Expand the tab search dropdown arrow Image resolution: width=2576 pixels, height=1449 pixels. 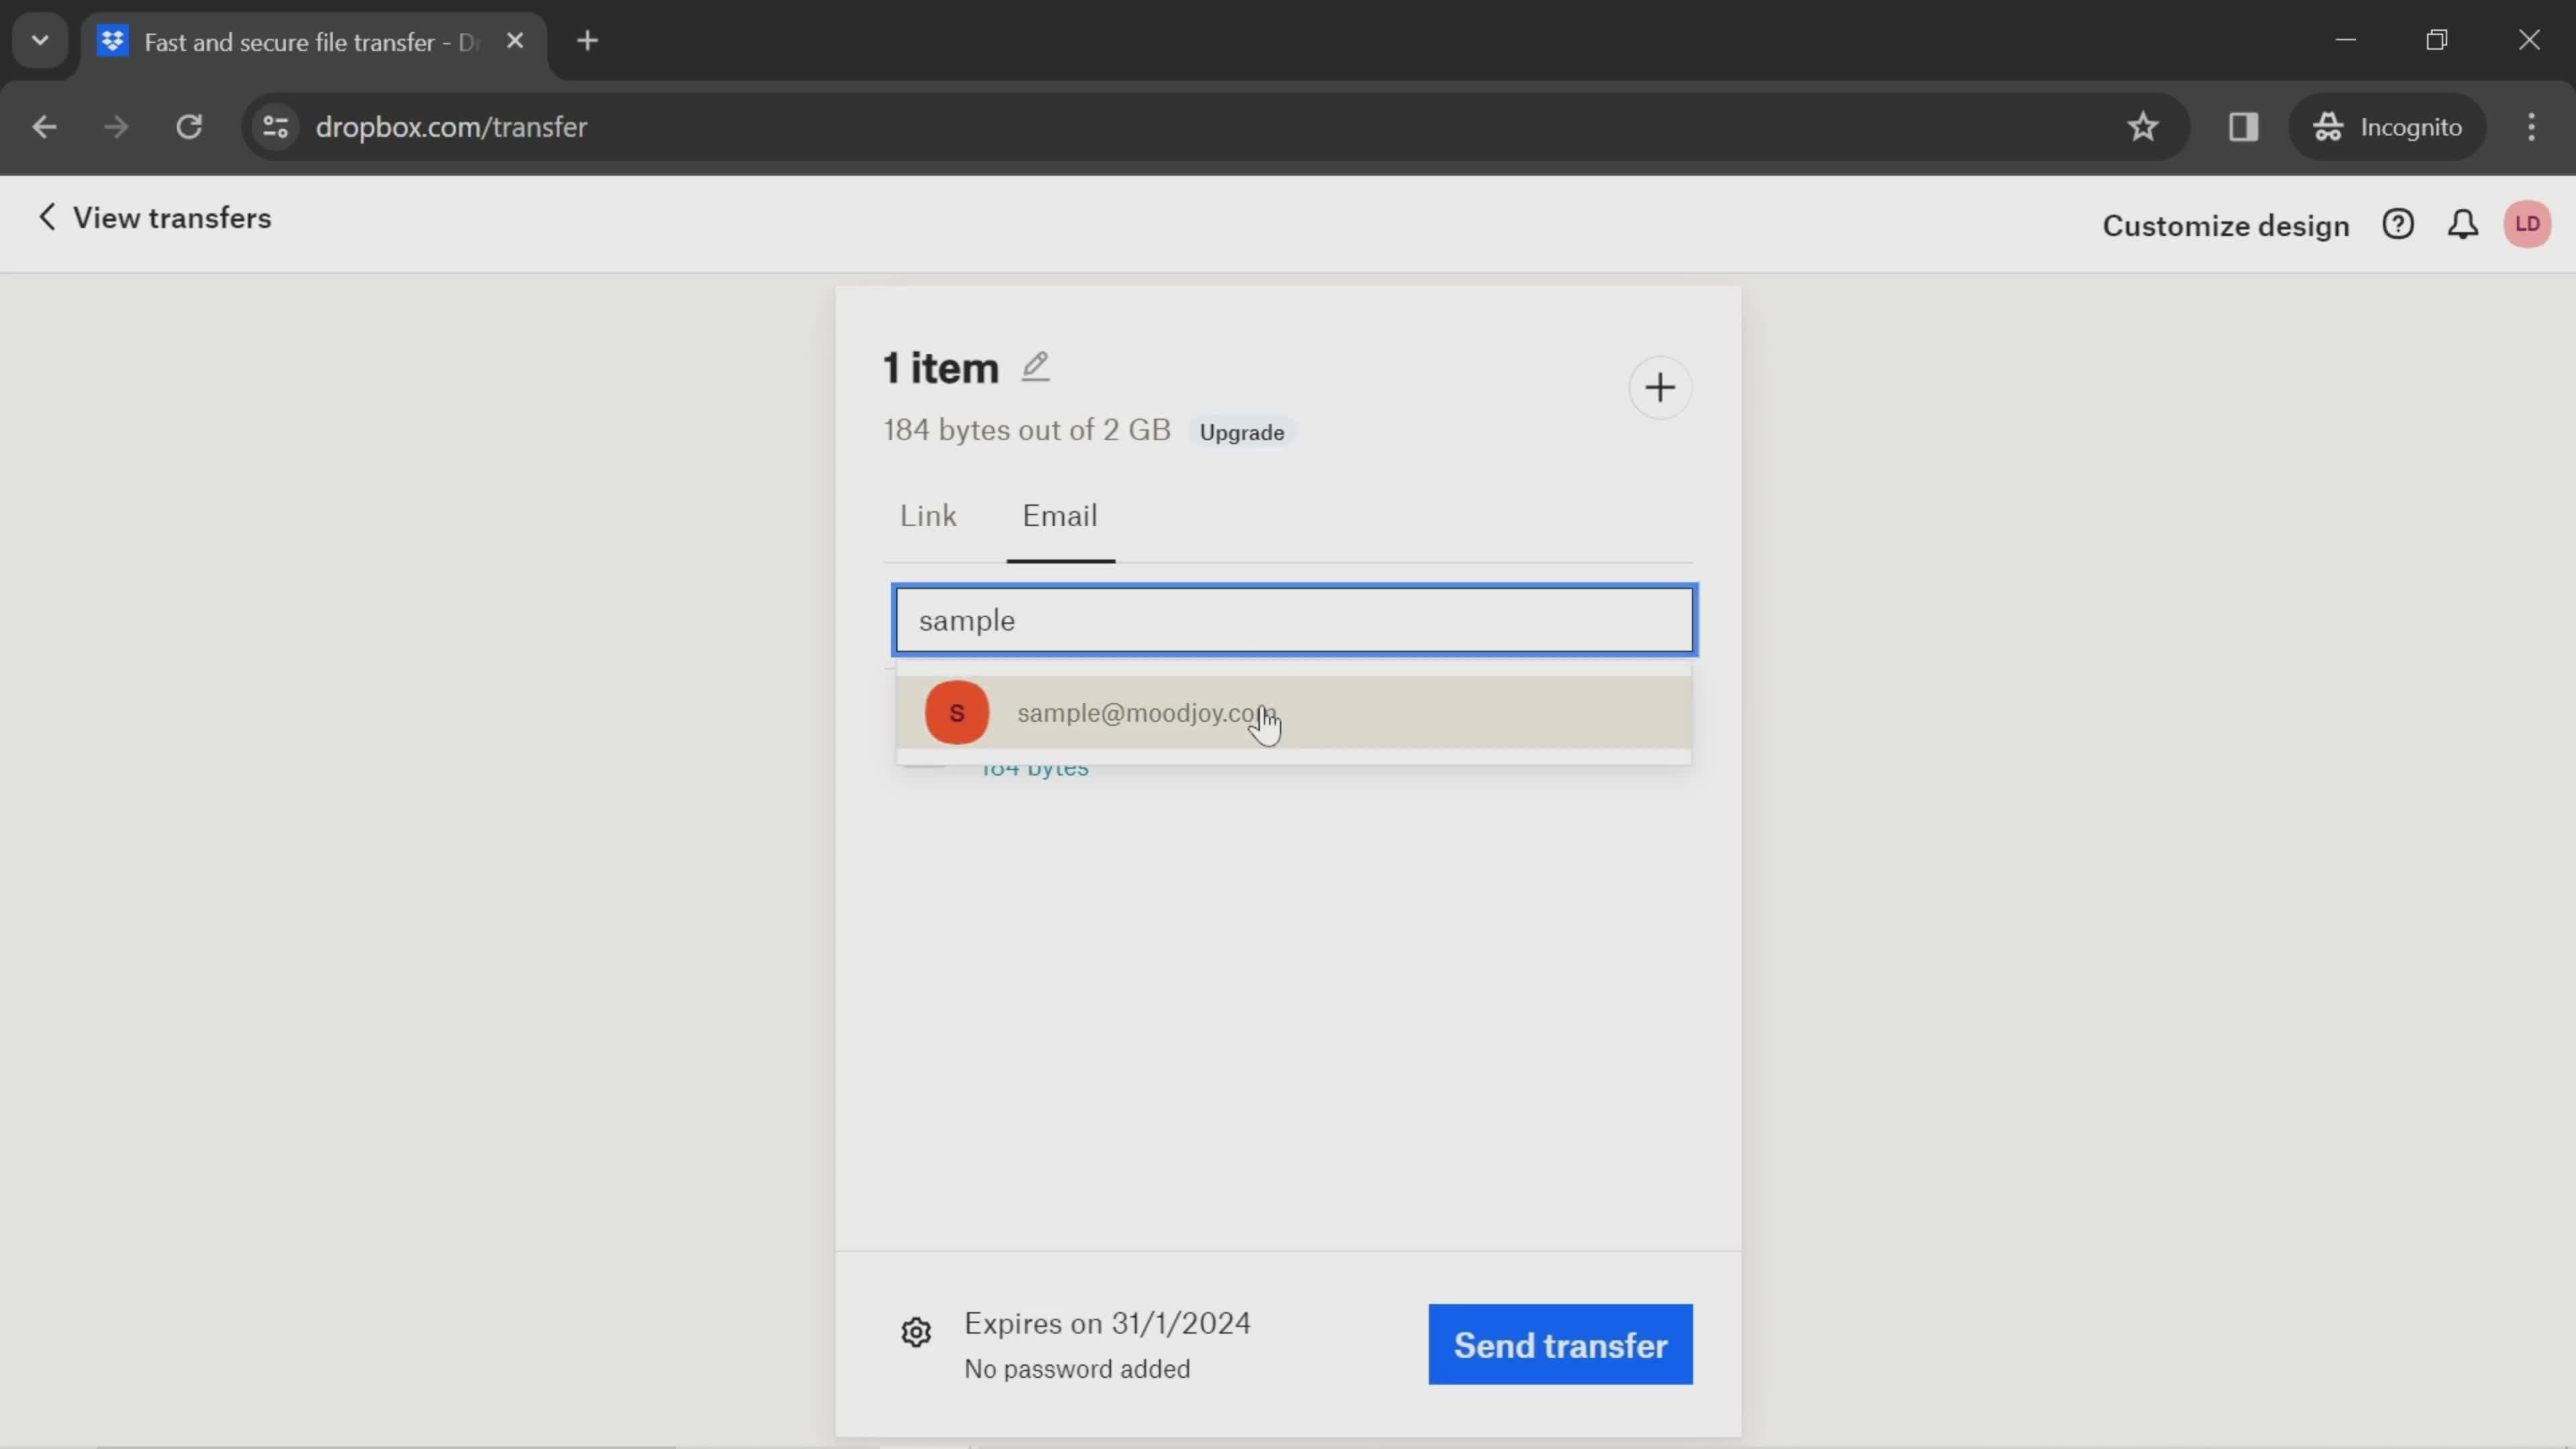point(40,41)
